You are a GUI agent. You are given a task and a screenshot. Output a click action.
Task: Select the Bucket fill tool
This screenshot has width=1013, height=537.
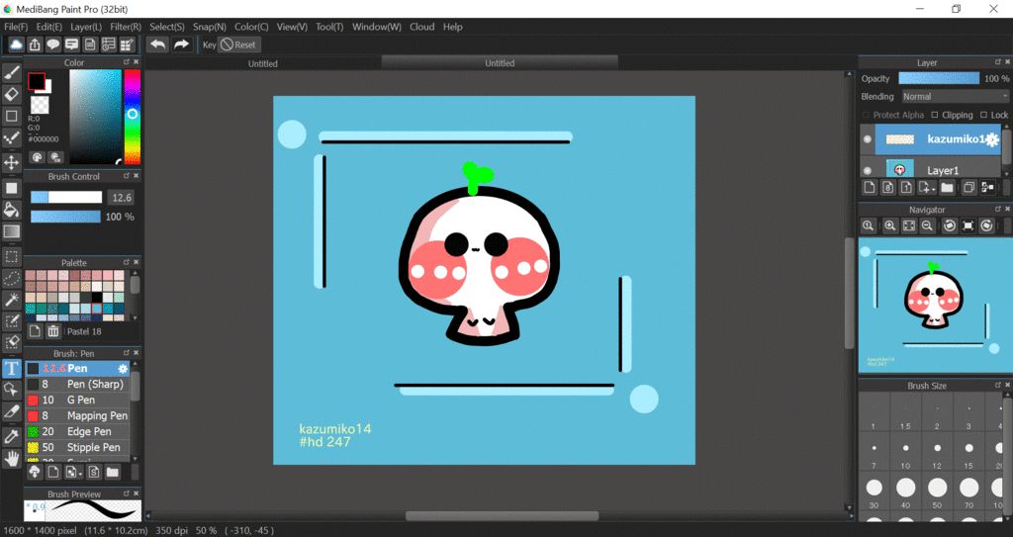(x=11, y=210)
